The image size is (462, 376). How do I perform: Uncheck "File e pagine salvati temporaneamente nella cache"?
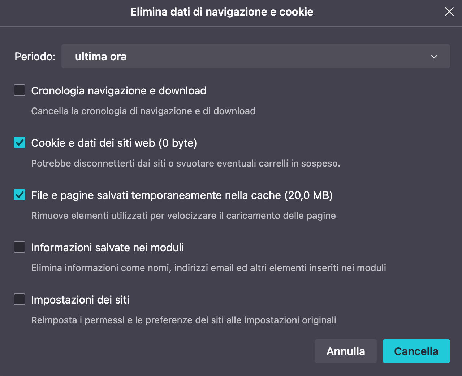(19, 195)
